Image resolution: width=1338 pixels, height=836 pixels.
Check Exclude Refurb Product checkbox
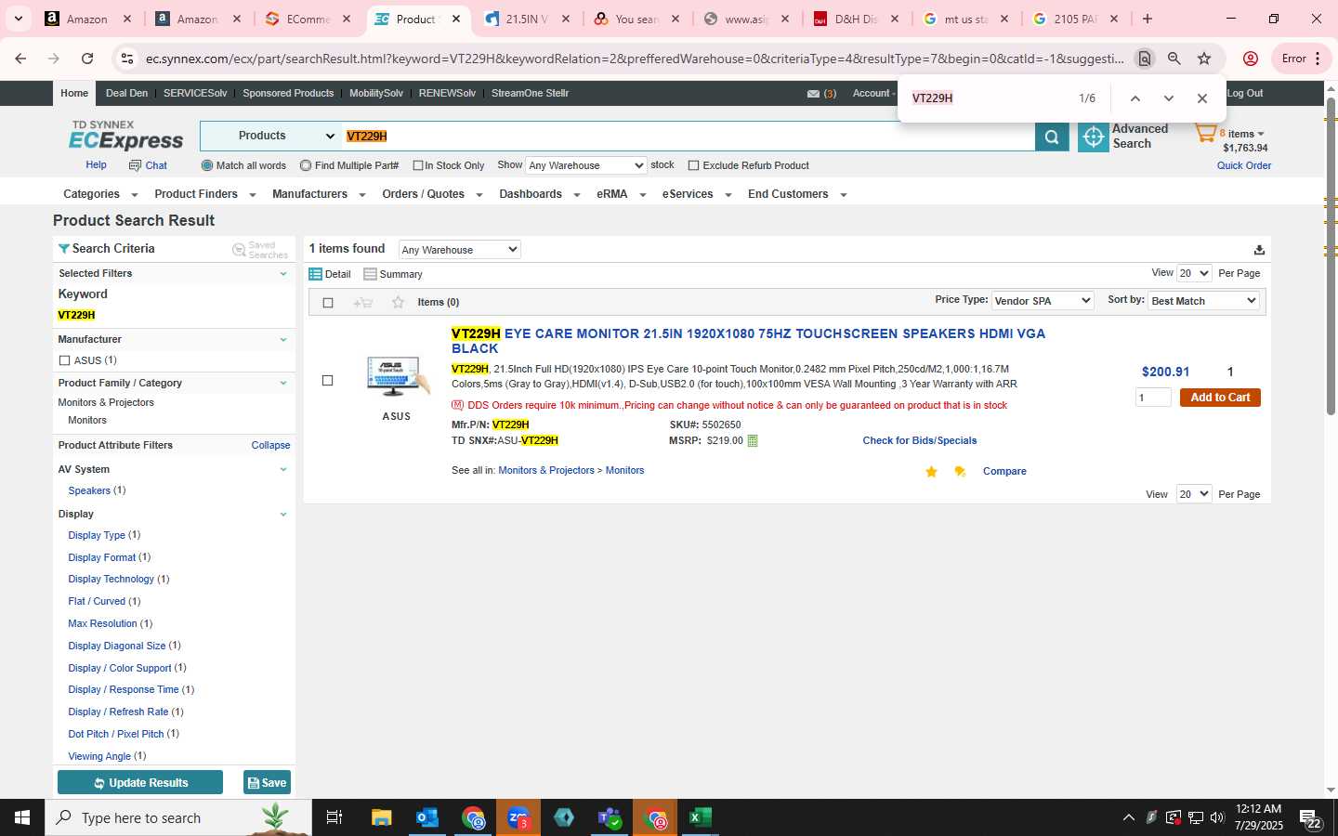(693, 165)
